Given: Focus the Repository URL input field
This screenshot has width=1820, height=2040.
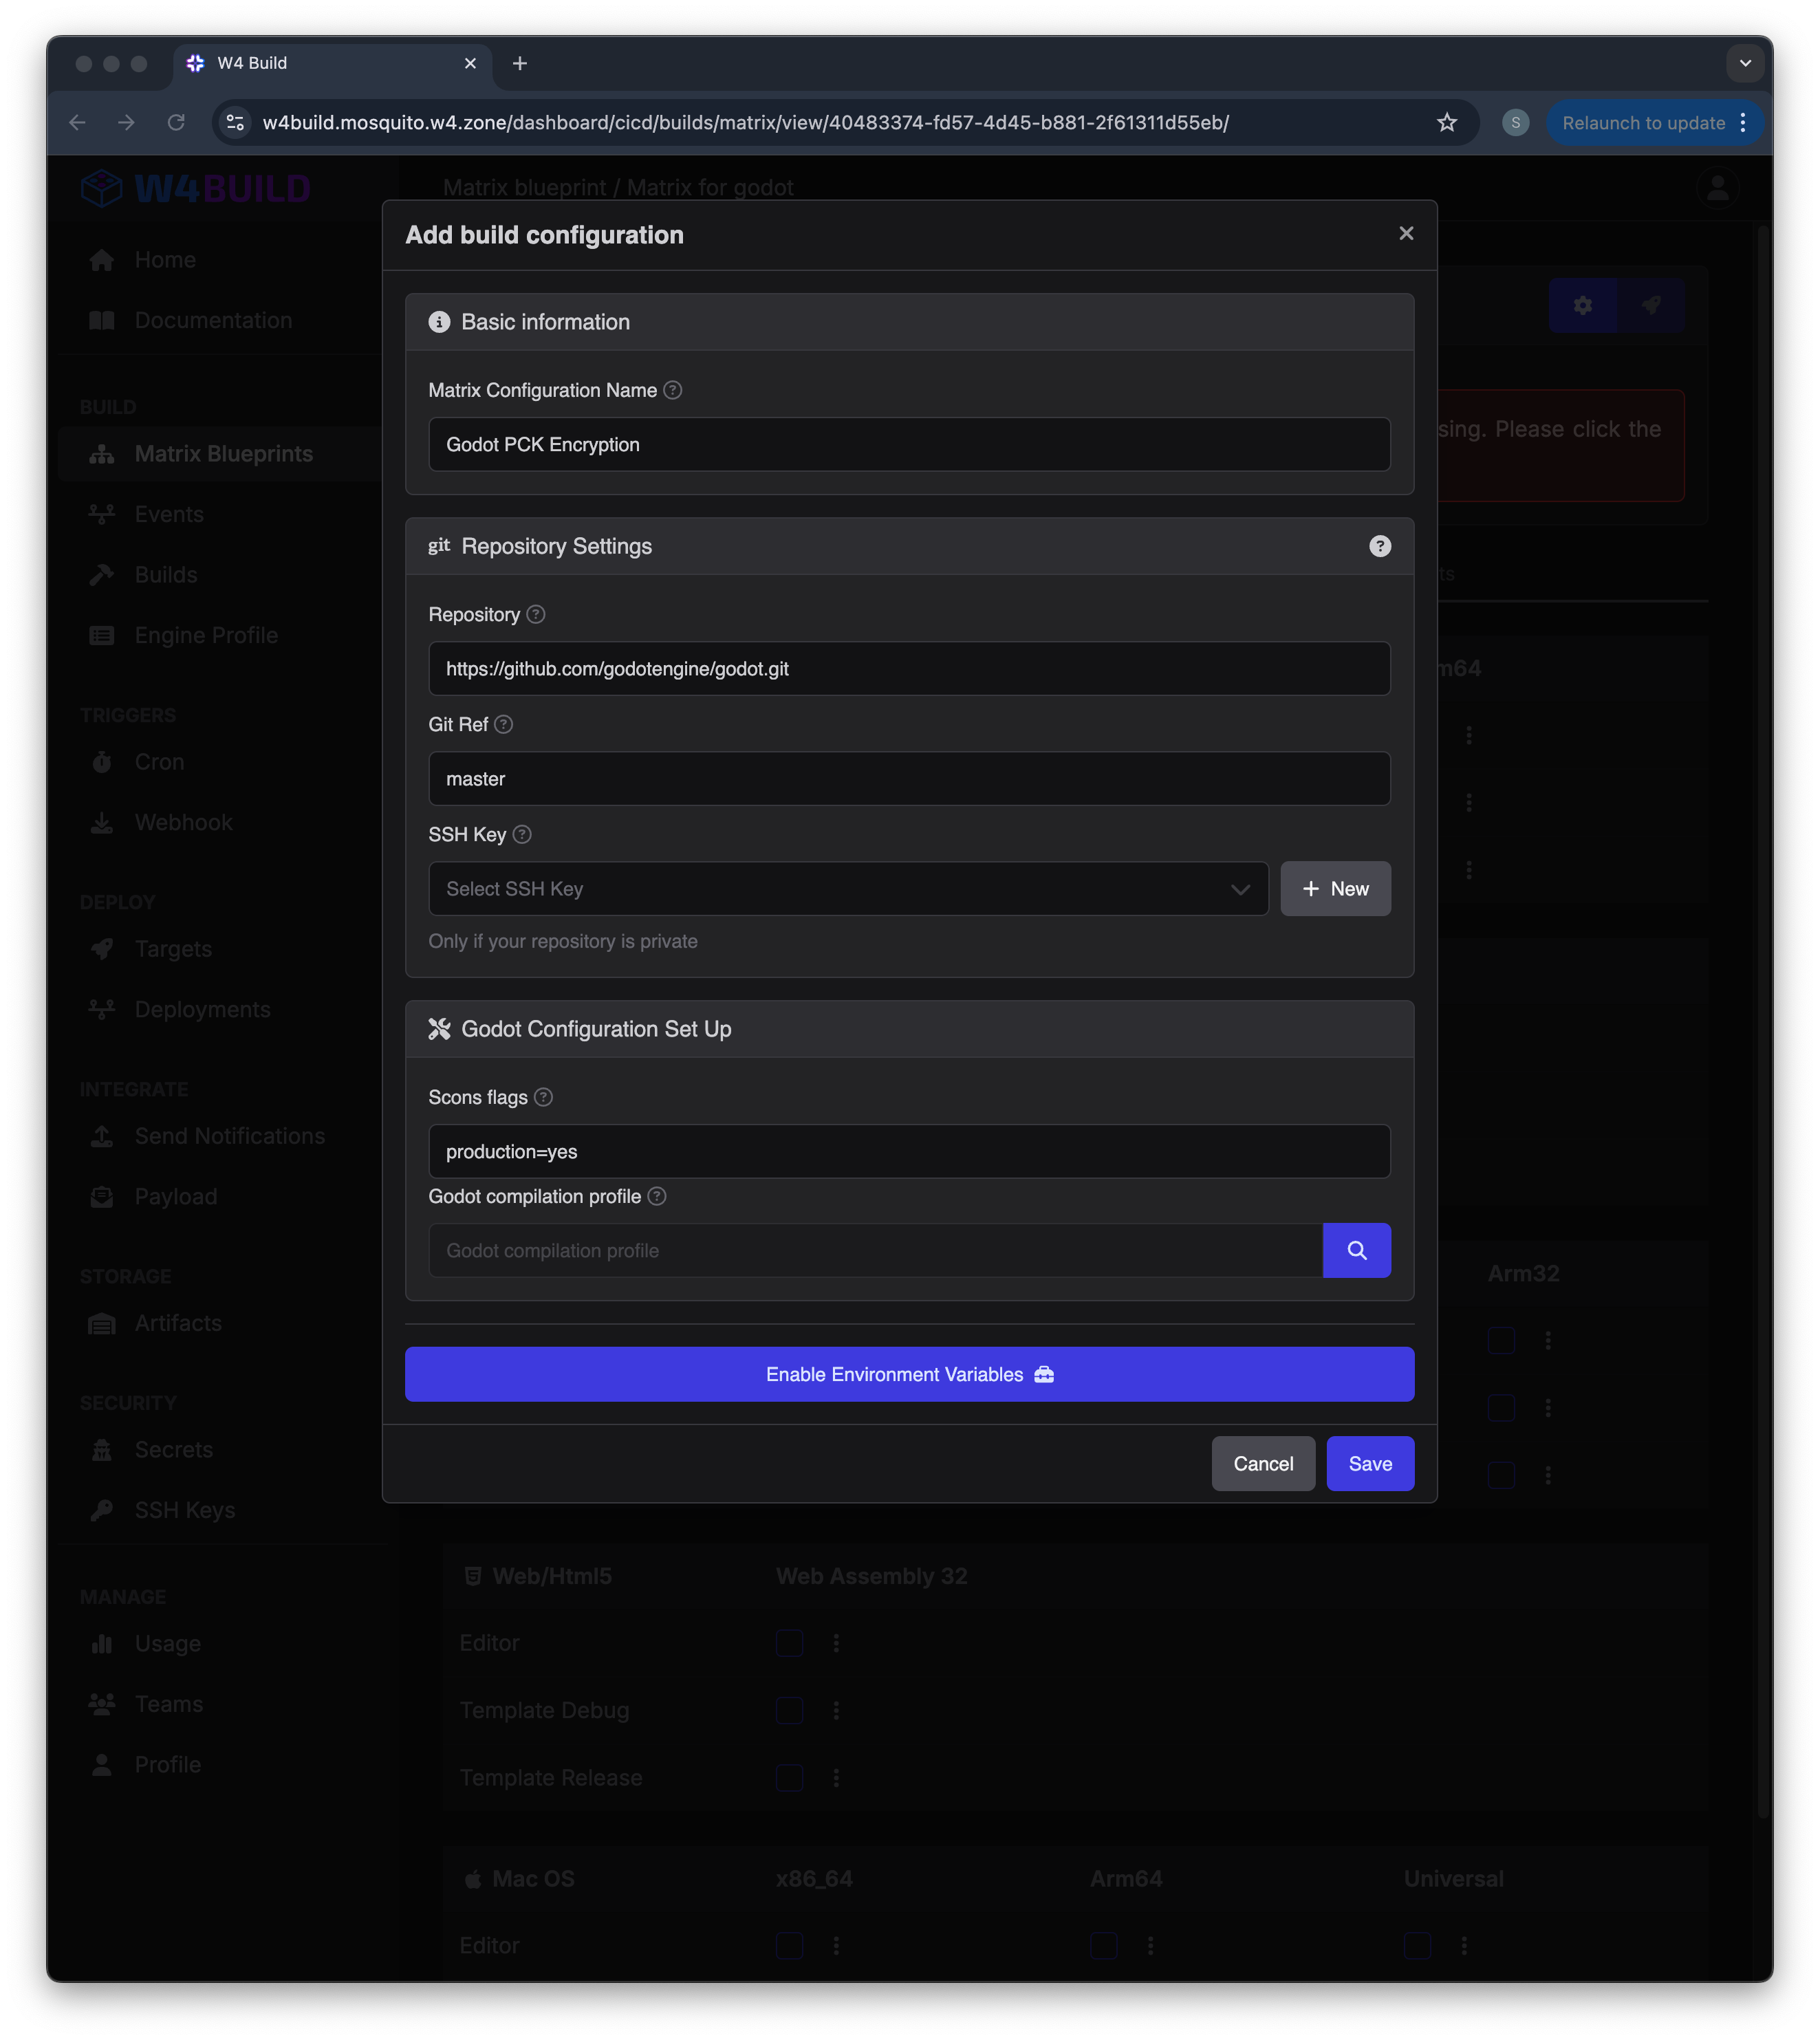Looking at the screenshot, I should tap(909, 668).
